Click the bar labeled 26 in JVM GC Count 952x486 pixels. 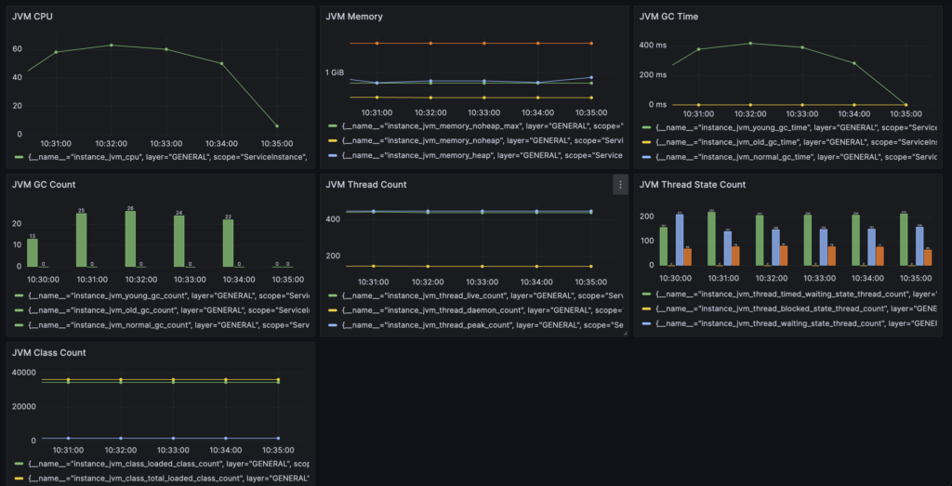[129, 238]
